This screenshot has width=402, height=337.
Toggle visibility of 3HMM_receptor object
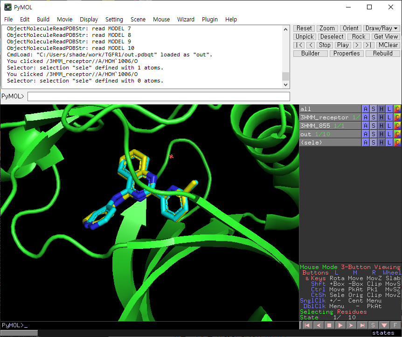point(330,117)
